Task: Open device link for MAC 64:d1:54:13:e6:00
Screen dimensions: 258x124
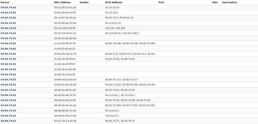Action: click(8, 121)
